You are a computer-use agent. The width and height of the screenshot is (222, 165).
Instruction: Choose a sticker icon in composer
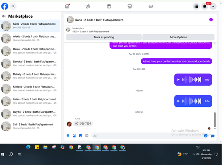pyautogui.click(x=80, y=136)
